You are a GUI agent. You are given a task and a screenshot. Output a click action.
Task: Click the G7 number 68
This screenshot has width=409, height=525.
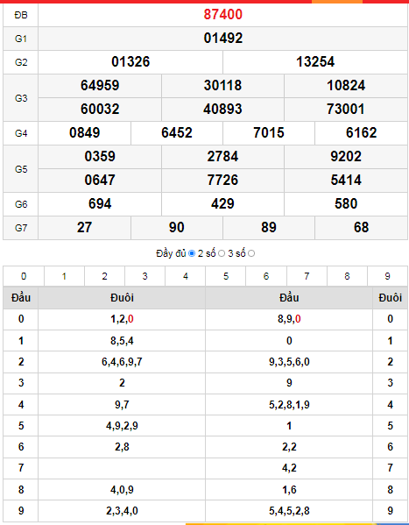(x=361, y=228)
